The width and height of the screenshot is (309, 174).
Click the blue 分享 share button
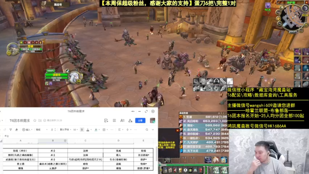point(140,120)
